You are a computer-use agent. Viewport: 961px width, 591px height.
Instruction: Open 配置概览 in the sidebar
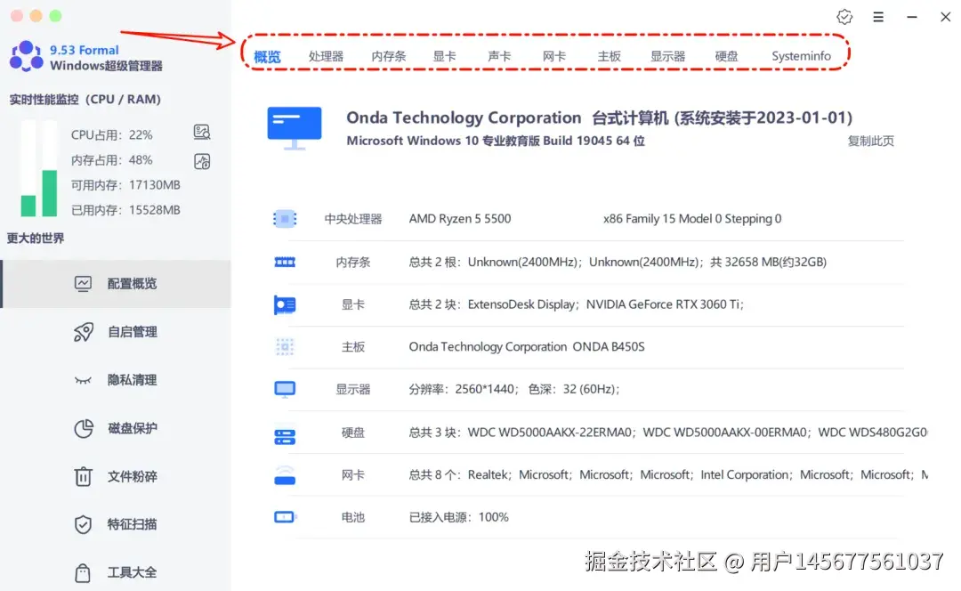point(117,284)
